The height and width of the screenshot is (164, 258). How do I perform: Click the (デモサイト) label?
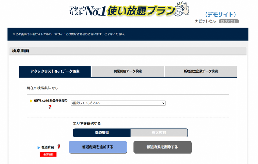[x=220, y=14]
